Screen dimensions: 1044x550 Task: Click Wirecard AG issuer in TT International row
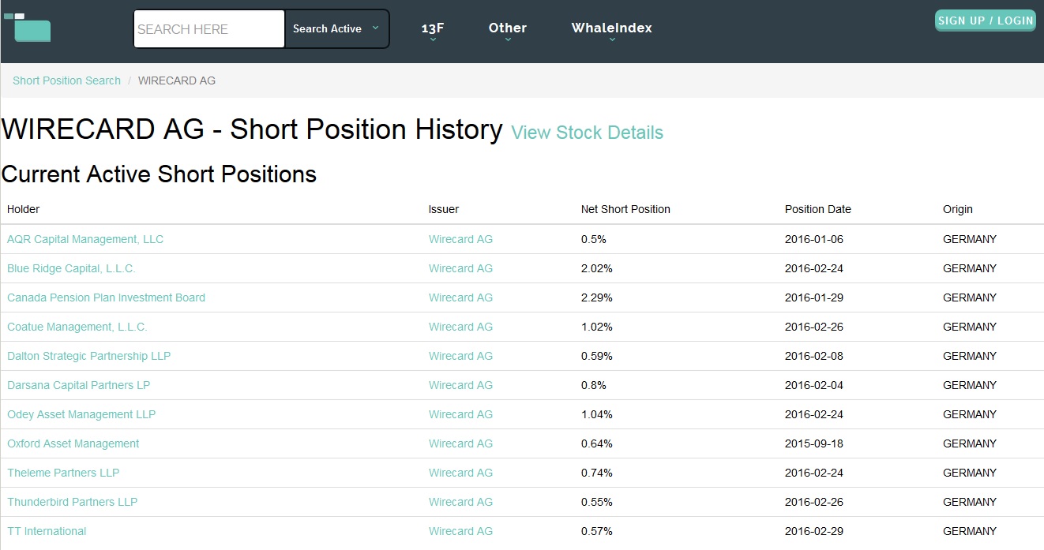click(x=460, y=531)
